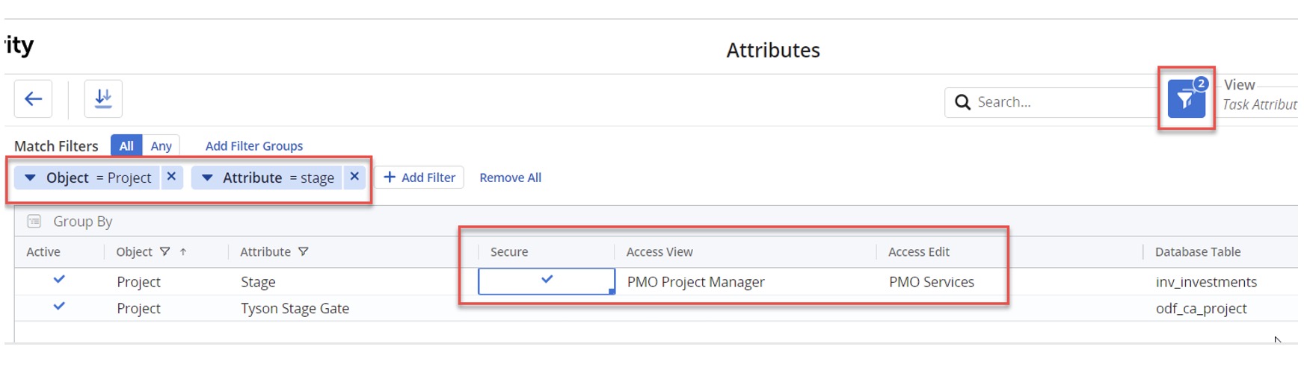Click the Active column header

pyautogui.click(x=43, y=252)
